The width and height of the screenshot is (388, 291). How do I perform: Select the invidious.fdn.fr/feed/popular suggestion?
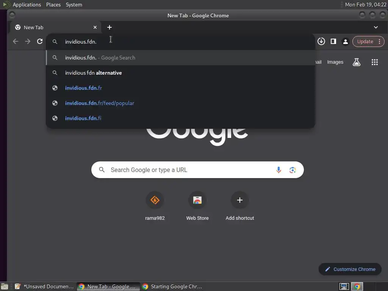click(x=180, y=103)
